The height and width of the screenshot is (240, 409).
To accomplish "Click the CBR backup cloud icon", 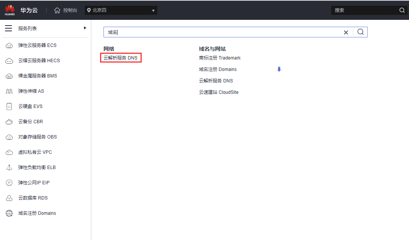I will [x=9, y=122].
